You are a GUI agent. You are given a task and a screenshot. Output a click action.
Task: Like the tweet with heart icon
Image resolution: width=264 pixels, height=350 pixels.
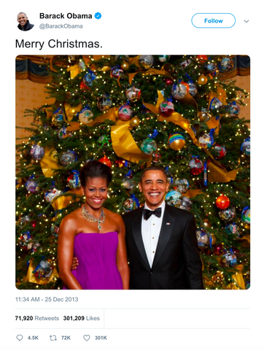click(x=87, y=338)
